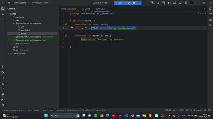Screen dimensions: 213x119
Task: Collapse the java folder
Action: click(11, 20)
